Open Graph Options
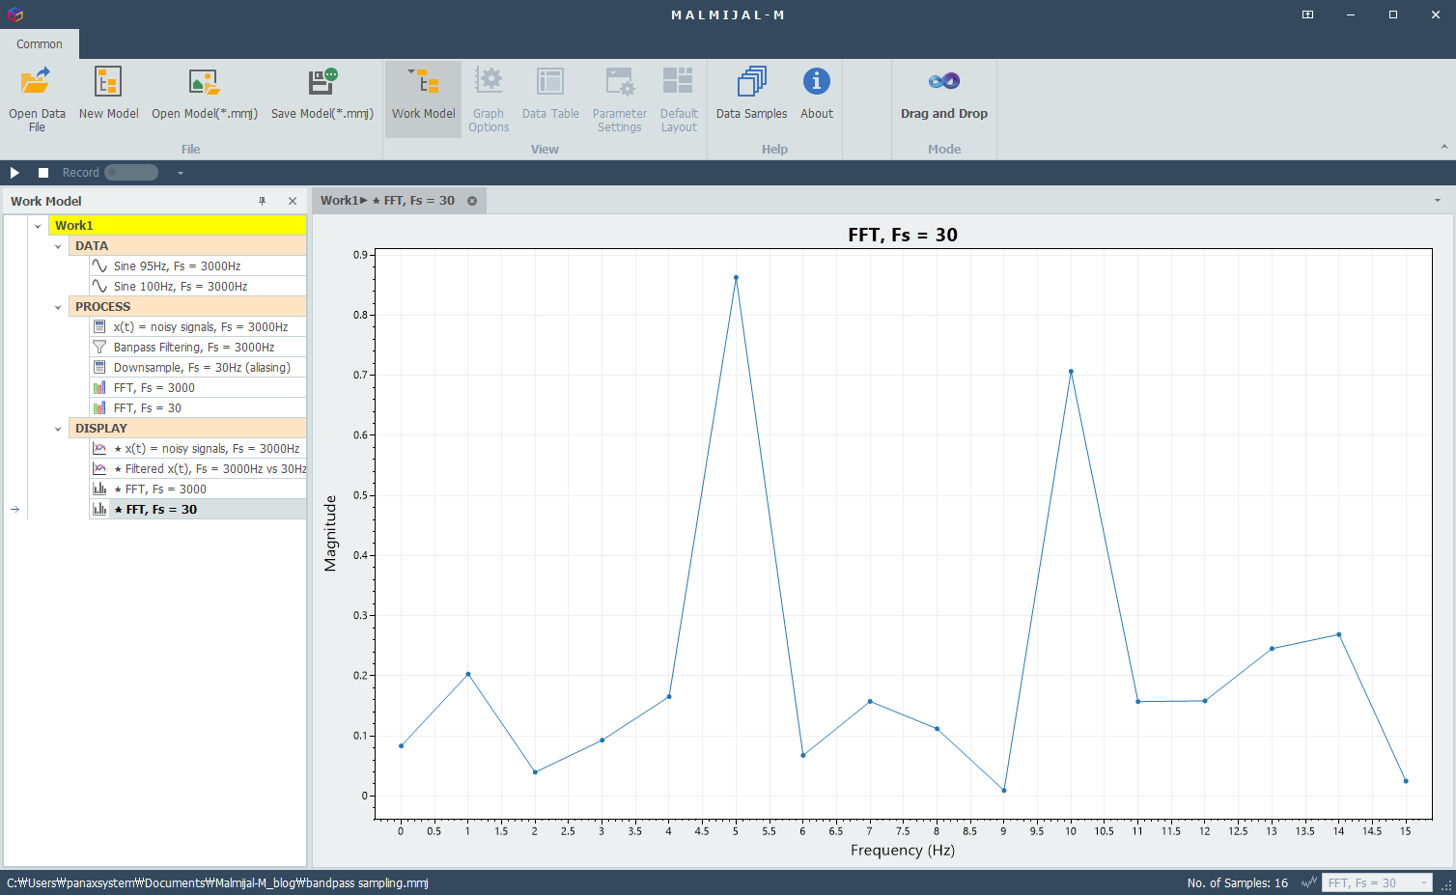Image resolution: width=1456 pixels, height=895 pixels. [x=489, y=98]
